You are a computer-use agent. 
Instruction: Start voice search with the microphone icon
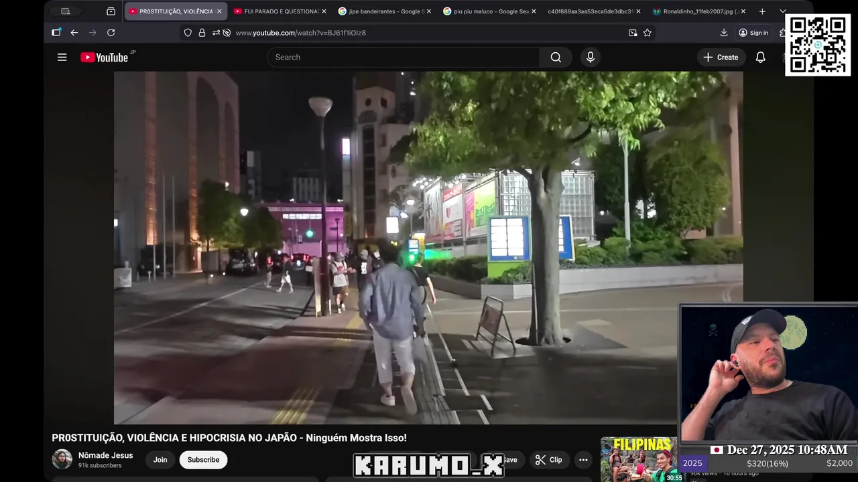pyautogui.click(x=591, y=57)
